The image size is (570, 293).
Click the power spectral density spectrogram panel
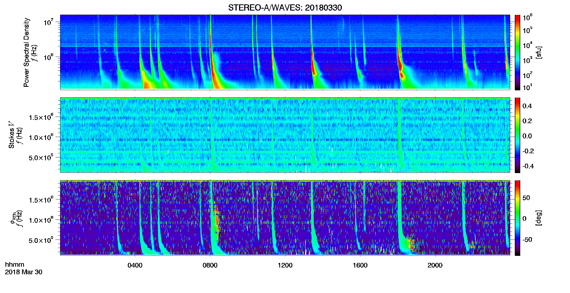(x=285, y=52)
